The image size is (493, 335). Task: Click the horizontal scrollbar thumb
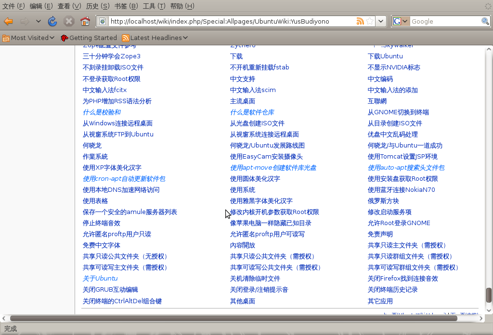[x=234, y=318]
